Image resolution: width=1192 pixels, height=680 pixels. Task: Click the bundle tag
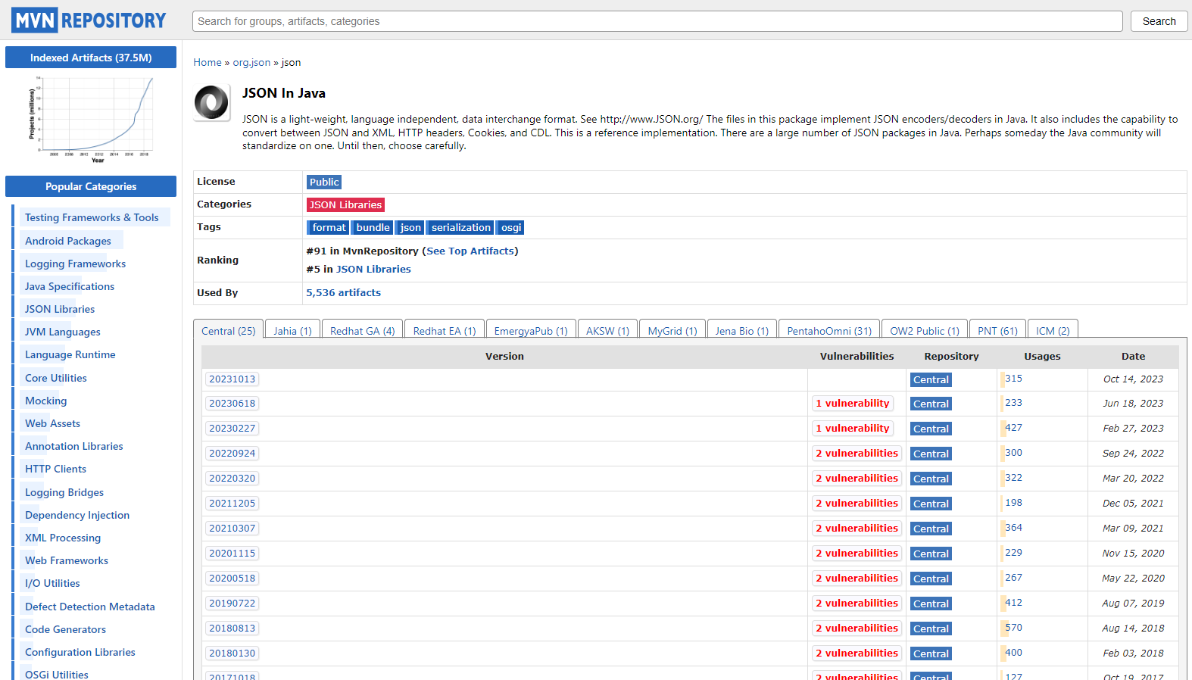(x=373, y=227)
